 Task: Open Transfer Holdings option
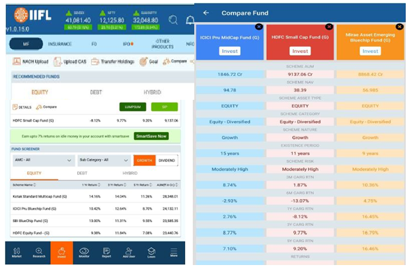click(112, 61)
